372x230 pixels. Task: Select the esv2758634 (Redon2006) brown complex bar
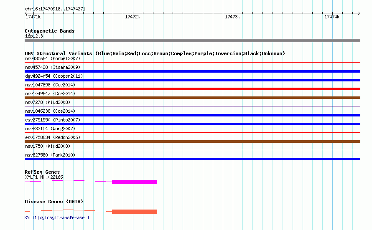192,142
